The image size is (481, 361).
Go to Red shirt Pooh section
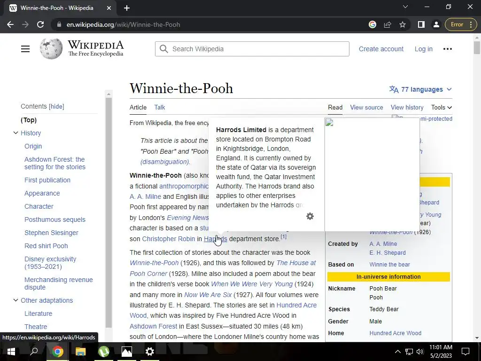[x=46, y=246]
